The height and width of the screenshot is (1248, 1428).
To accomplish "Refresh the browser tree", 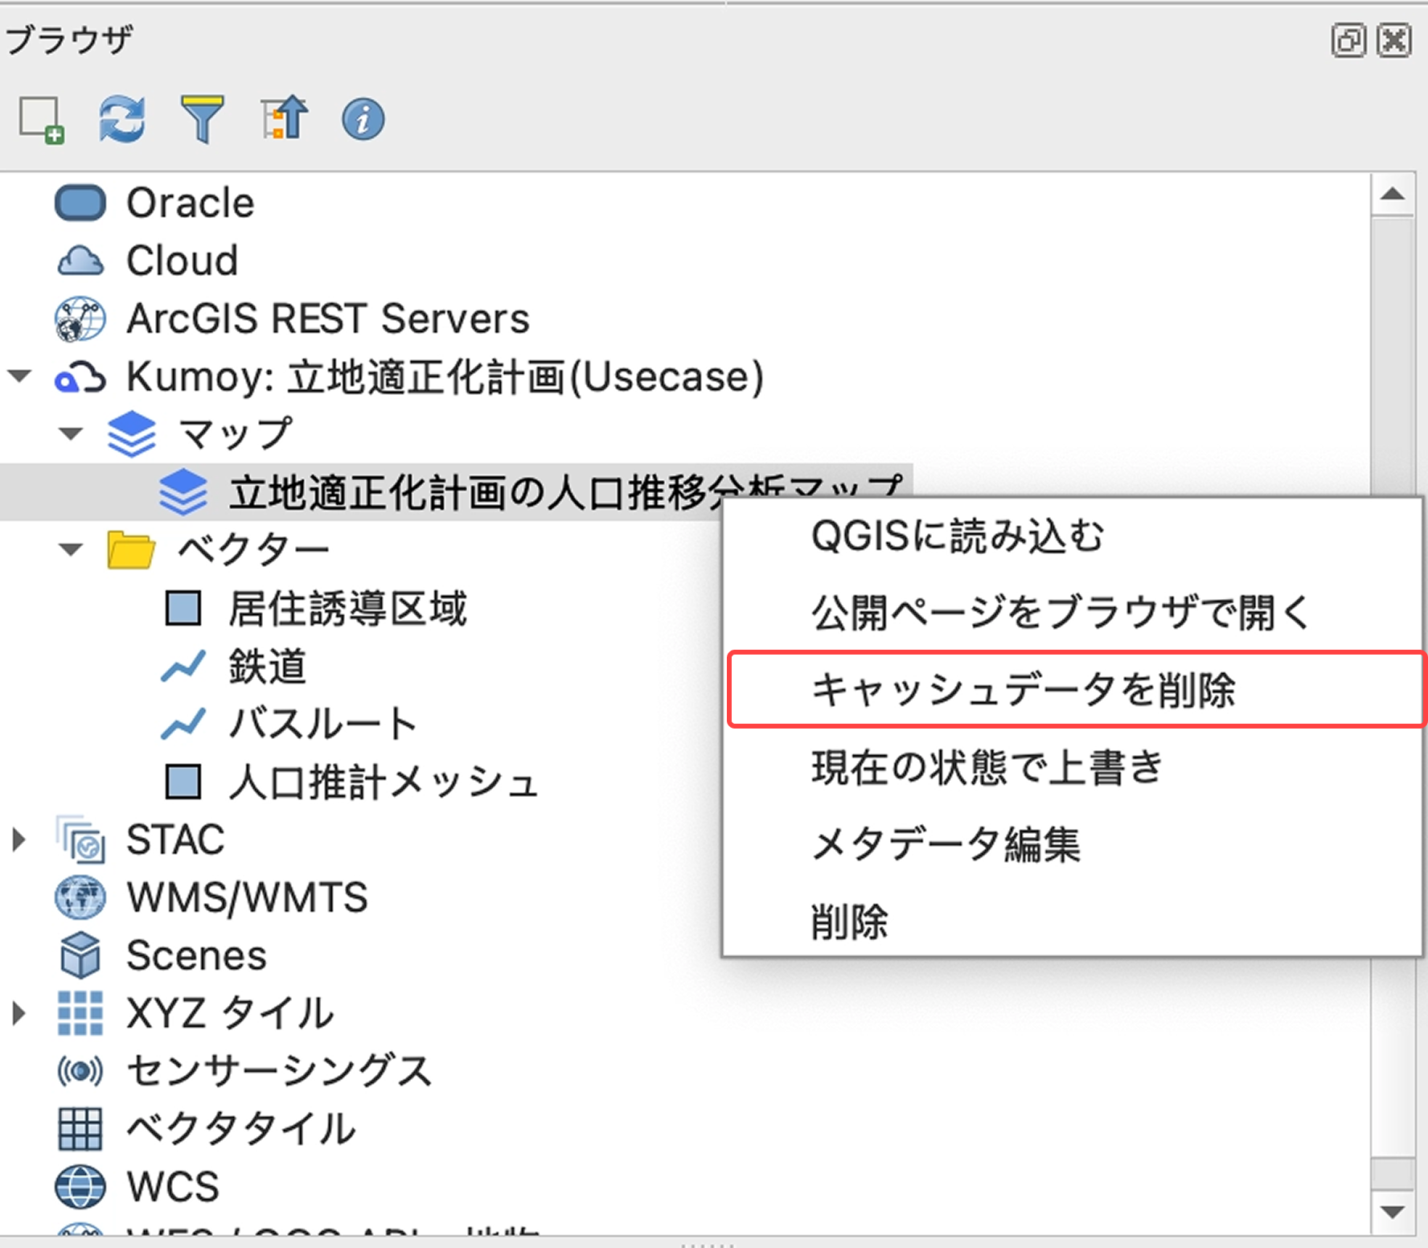I will point(122,117).
